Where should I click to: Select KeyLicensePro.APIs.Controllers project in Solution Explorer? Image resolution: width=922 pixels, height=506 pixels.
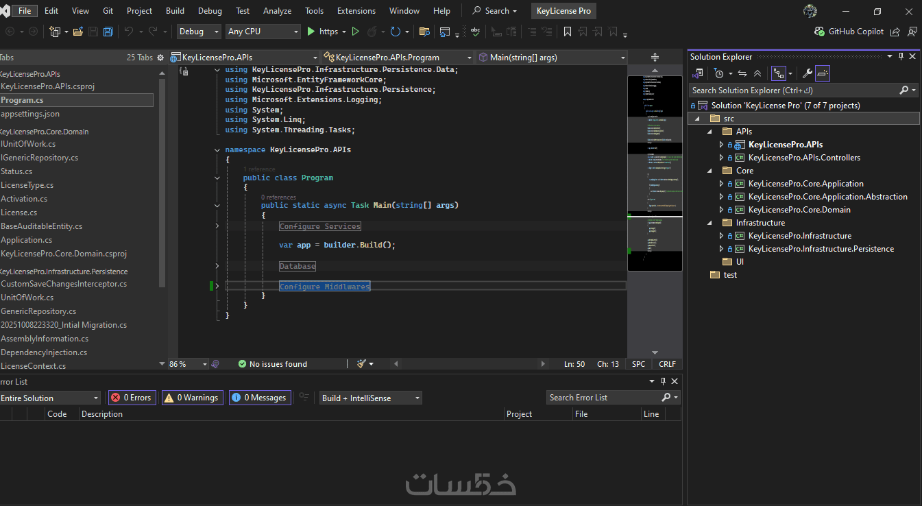pyautogui.click(x=804, y=158)
